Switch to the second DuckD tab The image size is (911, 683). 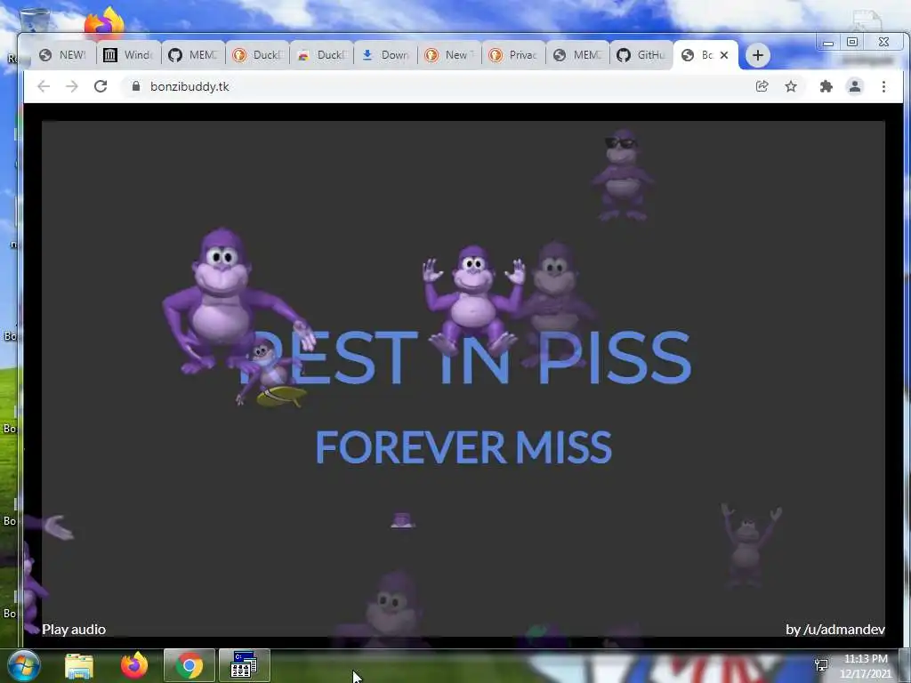tap(321, 55)
